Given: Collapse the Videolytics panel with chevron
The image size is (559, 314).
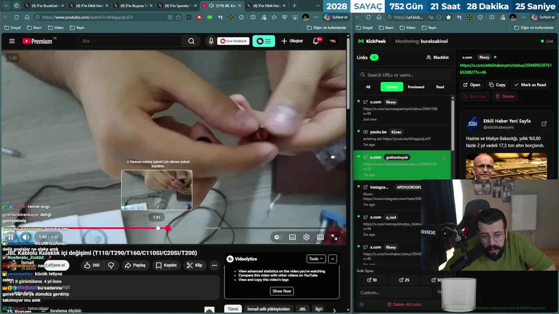Looking at the screenshot, I should coord(332,259).
